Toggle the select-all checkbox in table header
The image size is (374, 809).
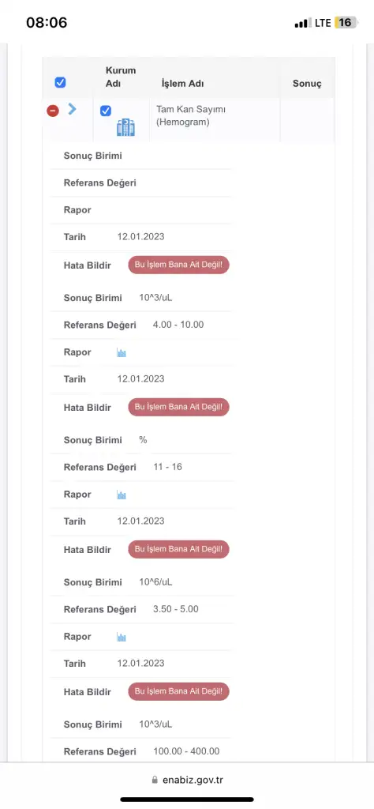pos(60,82)
